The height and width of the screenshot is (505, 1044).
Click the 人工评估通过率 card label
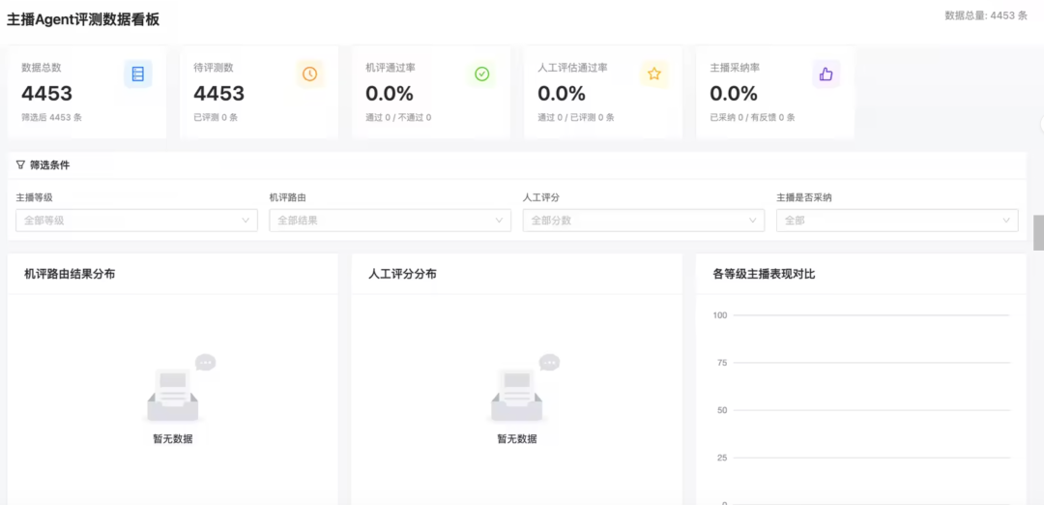tap(572, 68)
